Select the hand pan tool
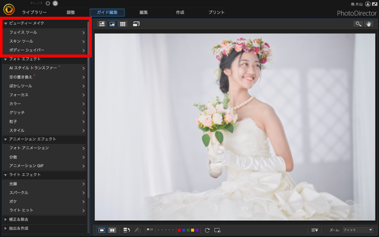 [x=369, y=24]
